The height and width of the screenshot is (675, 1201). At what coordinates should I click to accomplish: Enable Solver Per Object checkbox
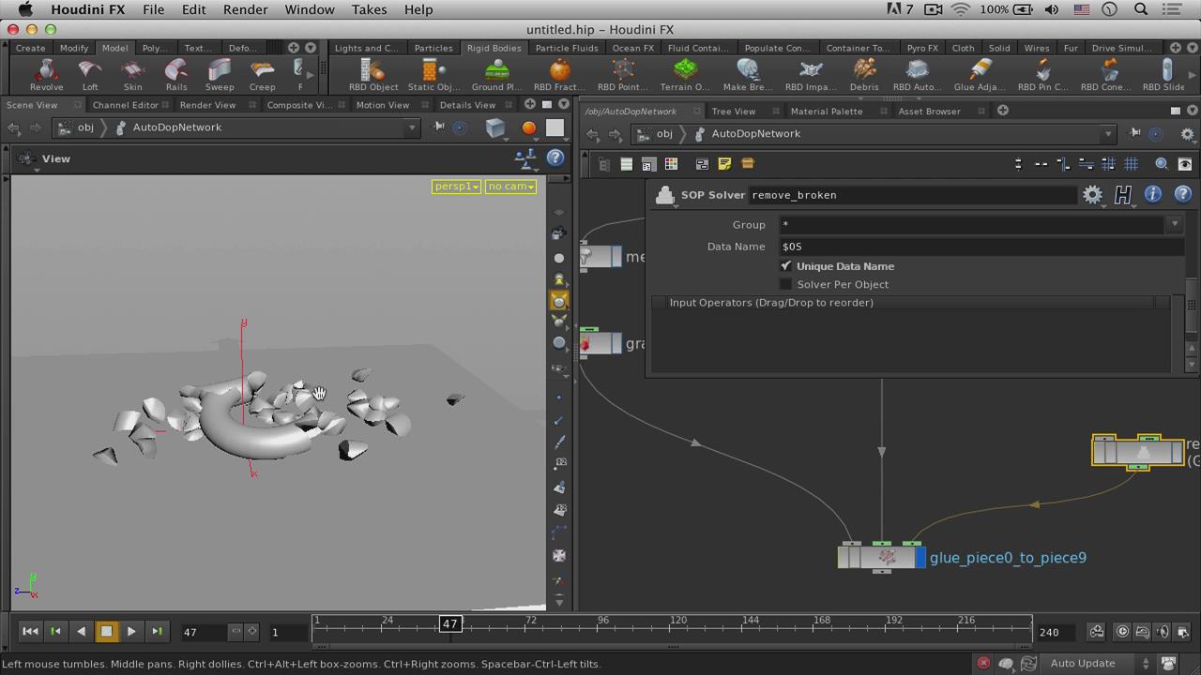pyautogui.click(x=786, y=284)
